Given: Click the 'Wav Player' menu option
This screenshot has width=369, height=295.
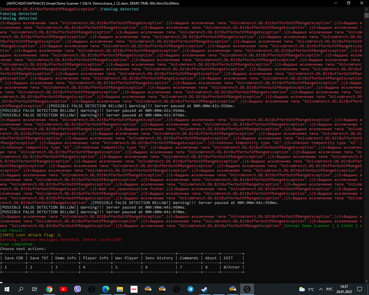Looking at the screenshot, I should (x=127, y=258).
